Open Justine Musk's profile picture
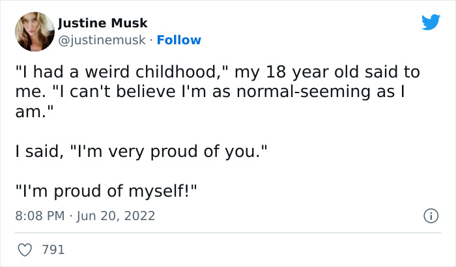Viewport: 456px width, 267px height. coord(34,31)
